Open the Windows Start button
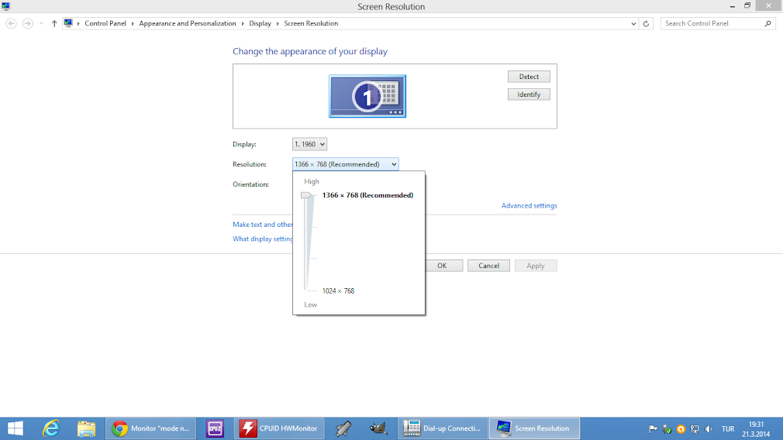783x440 pixels. point(15,428)
